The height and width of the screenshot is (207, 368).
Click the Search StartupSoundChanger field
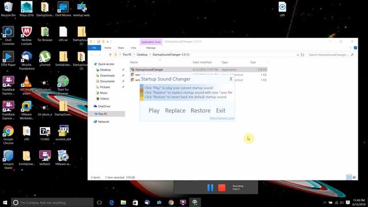pyautogui.click(x=331, y=55)
